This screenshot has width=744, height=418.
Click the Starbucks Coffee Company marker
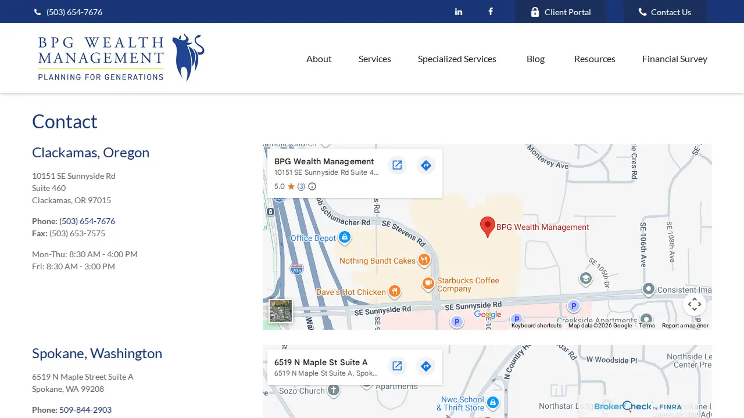point(428,283)
